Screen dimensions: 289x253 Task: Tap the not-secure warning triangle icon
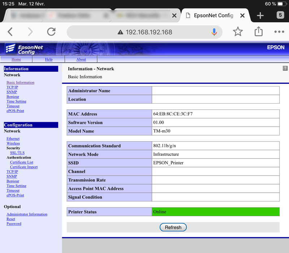[120, 32]
